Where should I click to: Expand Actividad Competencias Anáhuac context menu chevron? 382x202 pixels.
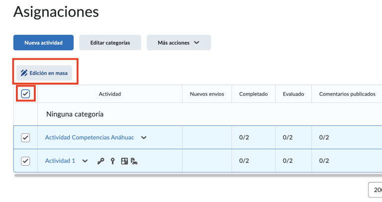click(144, 138)
